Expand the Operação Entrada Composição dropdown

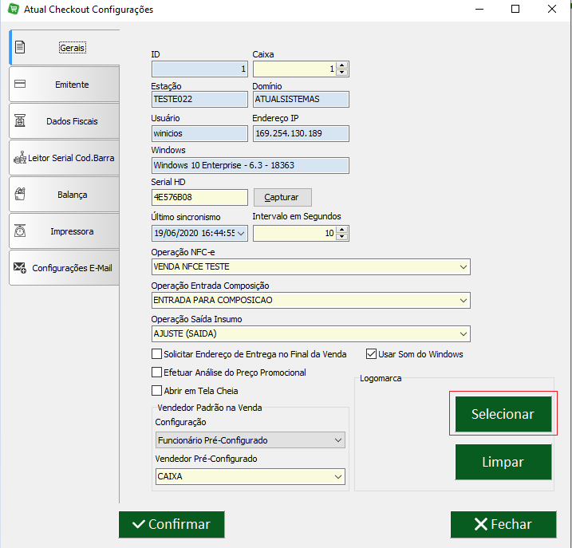[464, 300]
